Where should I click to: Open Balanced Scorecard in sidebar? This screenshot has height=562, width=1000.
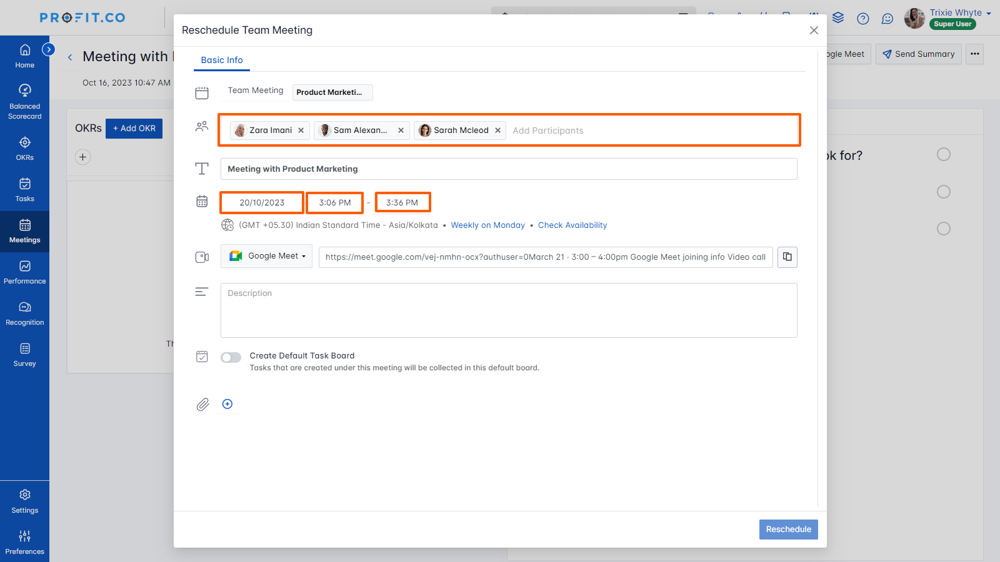pos(25,102)
